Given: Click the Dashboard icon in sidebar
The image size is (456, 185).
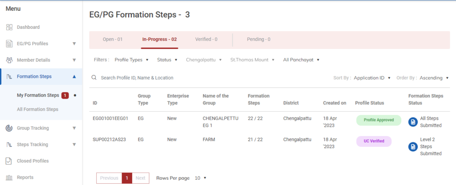Looking at the screenshot, I should pyautogui.click(x=9, y=27).
